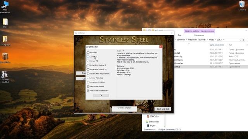
Task: Click the Explorer sidebar scroll-down arrow
Action: tap(165, 126)
